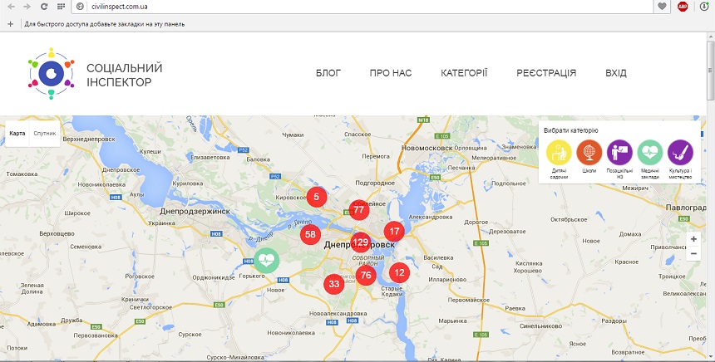Zoom in the map with plus
Image resolution: width=715 pixels, height=362 pixels.
click(693, 239)
